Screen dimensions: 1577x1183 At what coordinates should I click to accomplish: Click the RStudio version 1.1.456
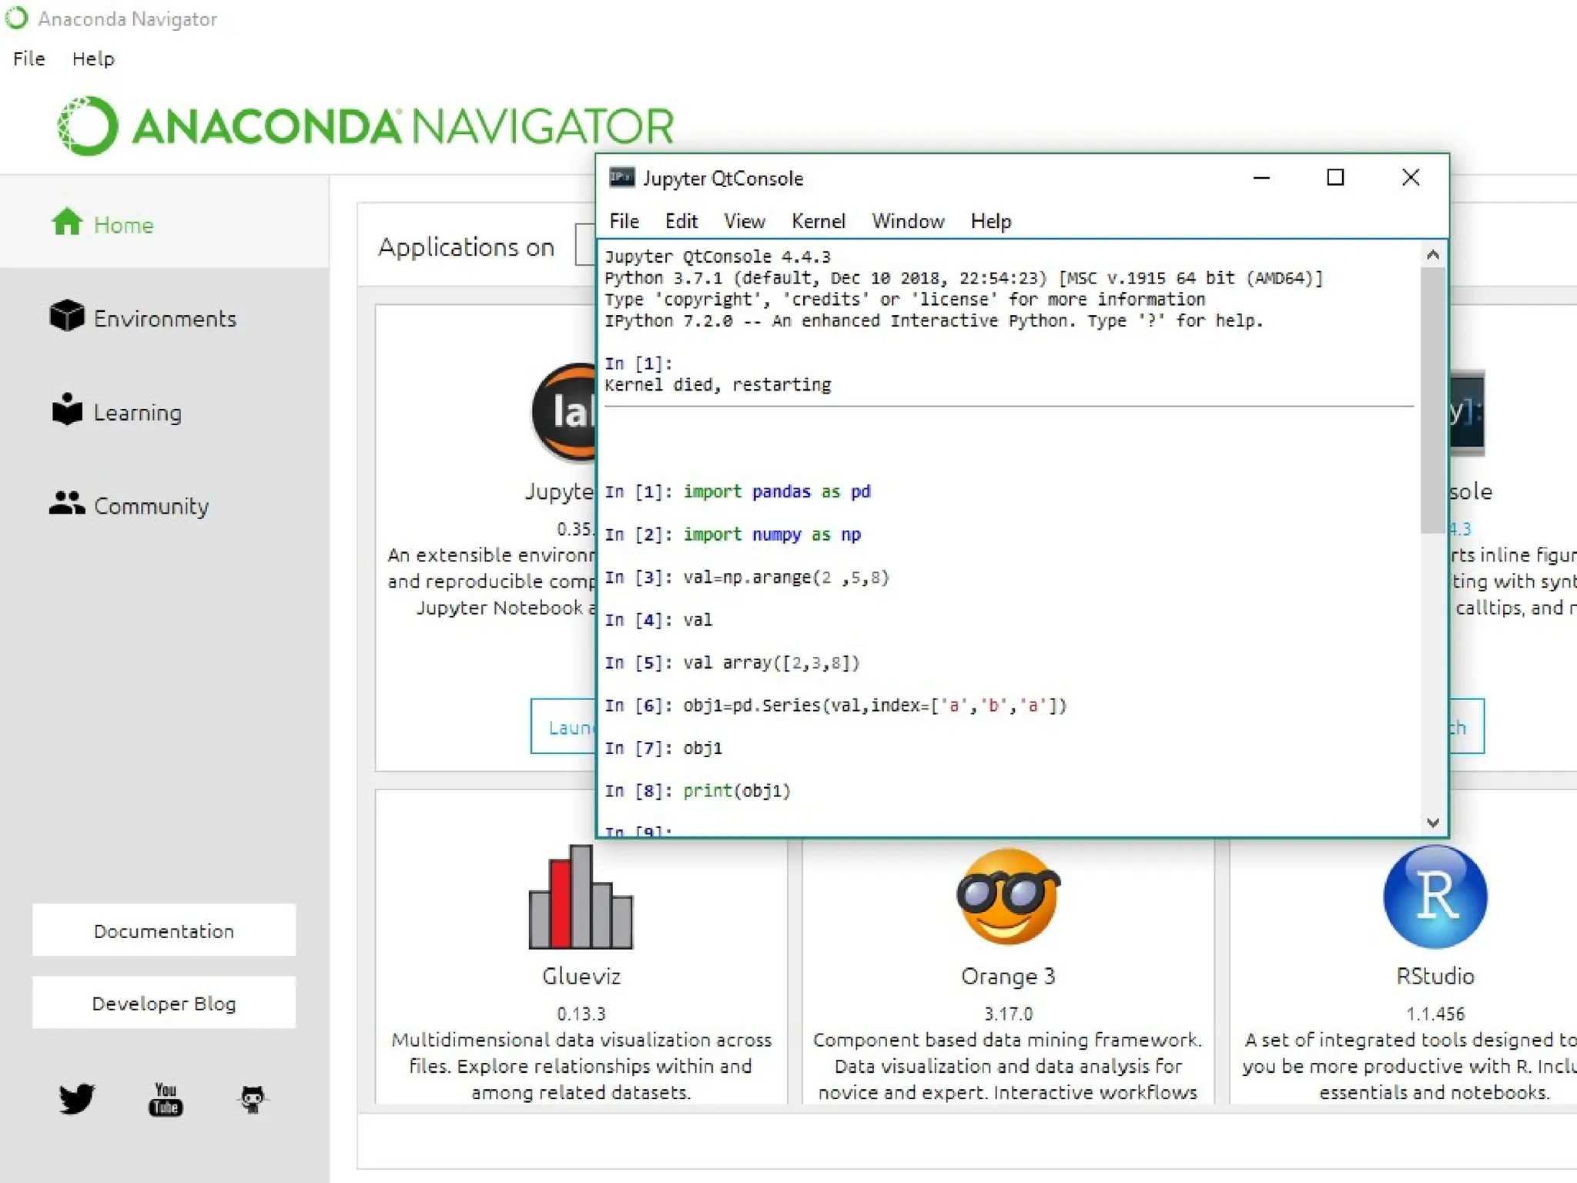tap(1435, 1014)
